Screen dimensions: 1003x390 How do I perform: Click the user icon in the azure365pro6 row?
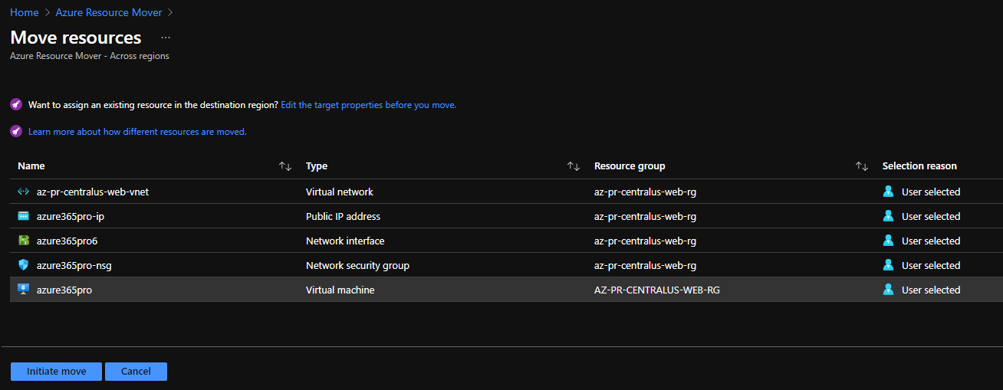point(889,241)
